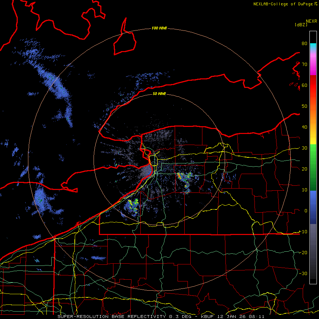Click the -10 value on the dBZ scale
The width and height of the screenshot is (319, 319).
pyautogui.click(x=303, y=232)
